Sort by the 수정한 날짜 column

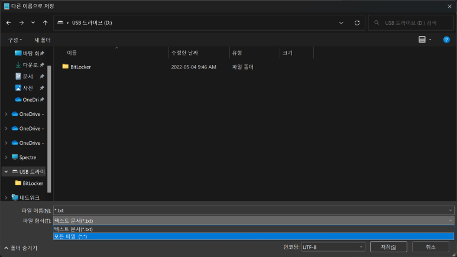pyautogui.click(x=184, y=53)
